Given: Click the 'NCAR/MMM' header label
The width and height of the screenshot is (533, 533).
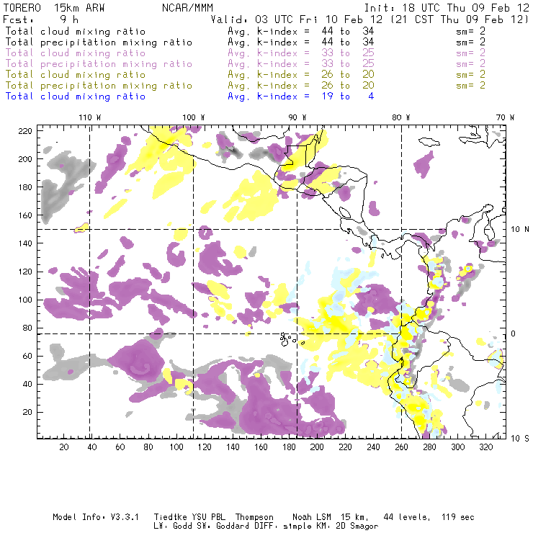Looking at the screenshot, I should [188, 8].
